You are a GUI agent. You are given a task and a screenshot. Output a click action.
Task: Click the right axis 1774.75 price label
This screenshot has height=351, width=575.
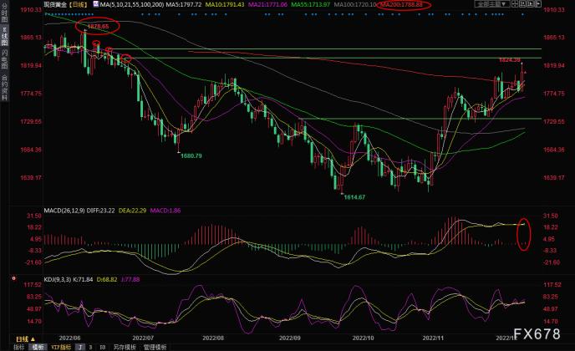point(554,94)
